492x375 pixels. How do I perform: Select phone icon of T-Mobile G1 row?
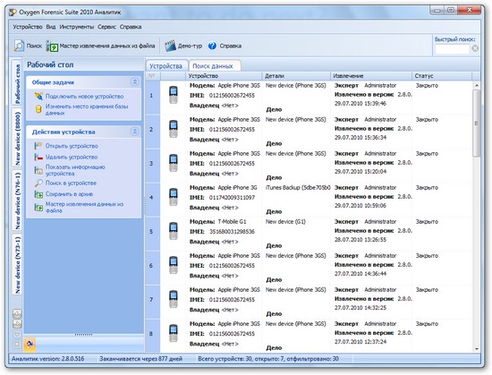click(x=174, y=231)
